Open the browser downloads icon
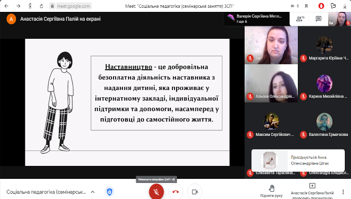The height and width of the screenshot is (199, 351). (345, 6)
